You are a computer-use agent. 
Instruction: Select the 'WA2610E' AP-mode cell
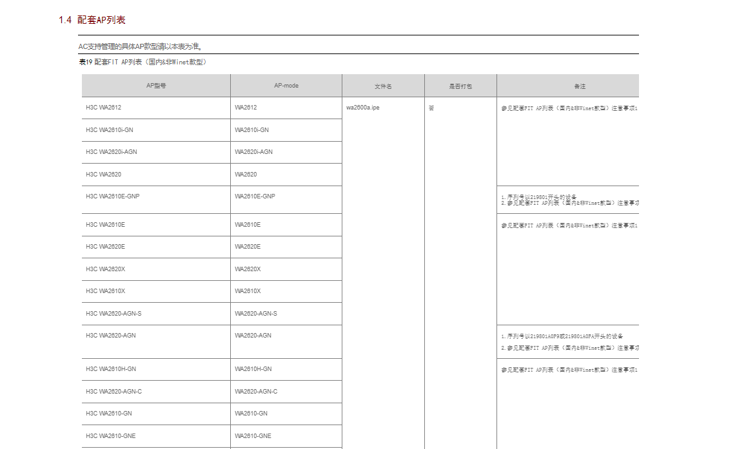286,225
